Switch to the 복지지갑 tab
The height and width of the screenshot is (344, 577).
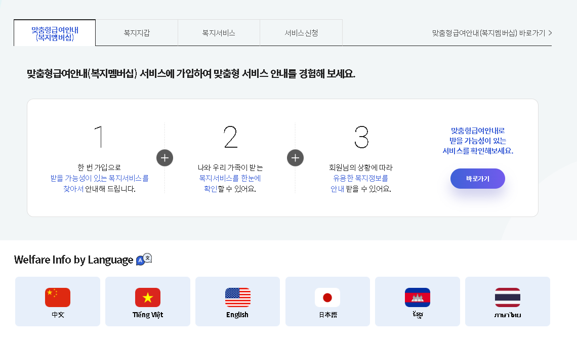[x=137, y=32]
